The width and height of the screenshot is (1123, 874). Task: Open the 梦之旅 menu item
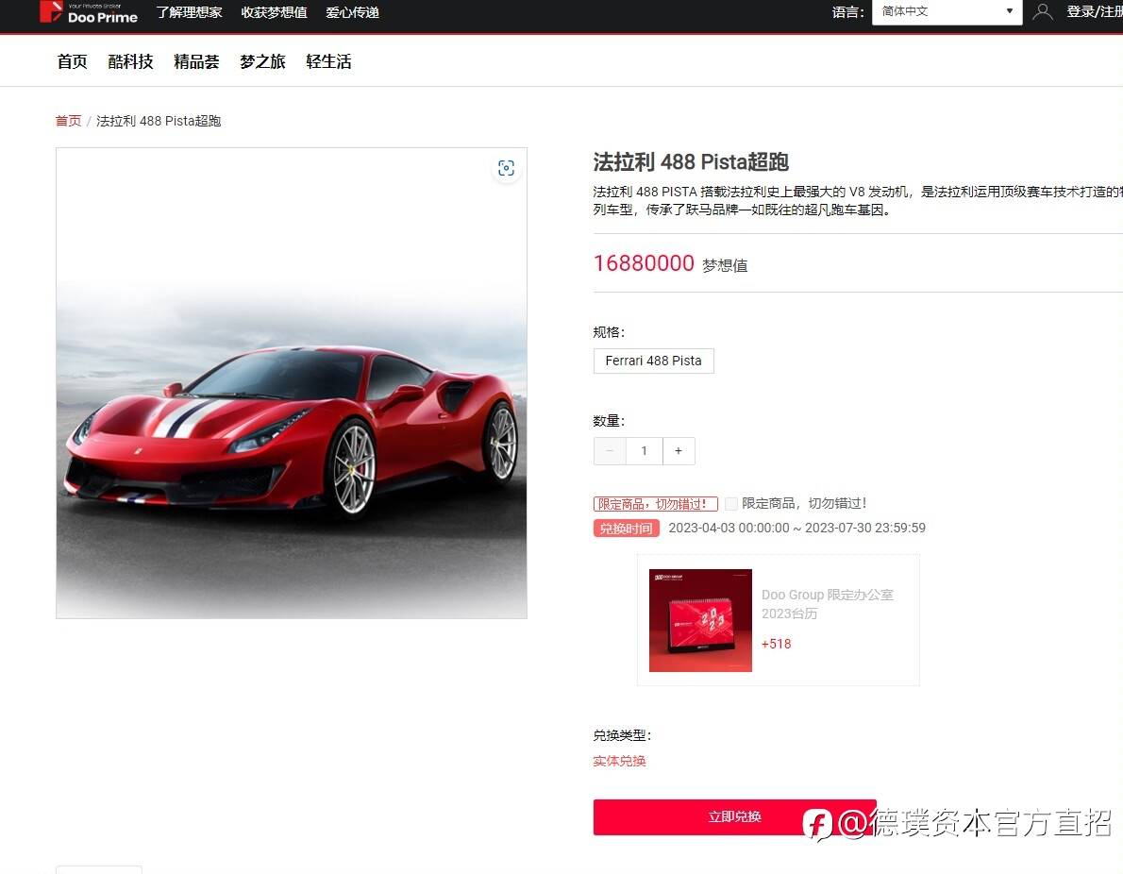262,61
